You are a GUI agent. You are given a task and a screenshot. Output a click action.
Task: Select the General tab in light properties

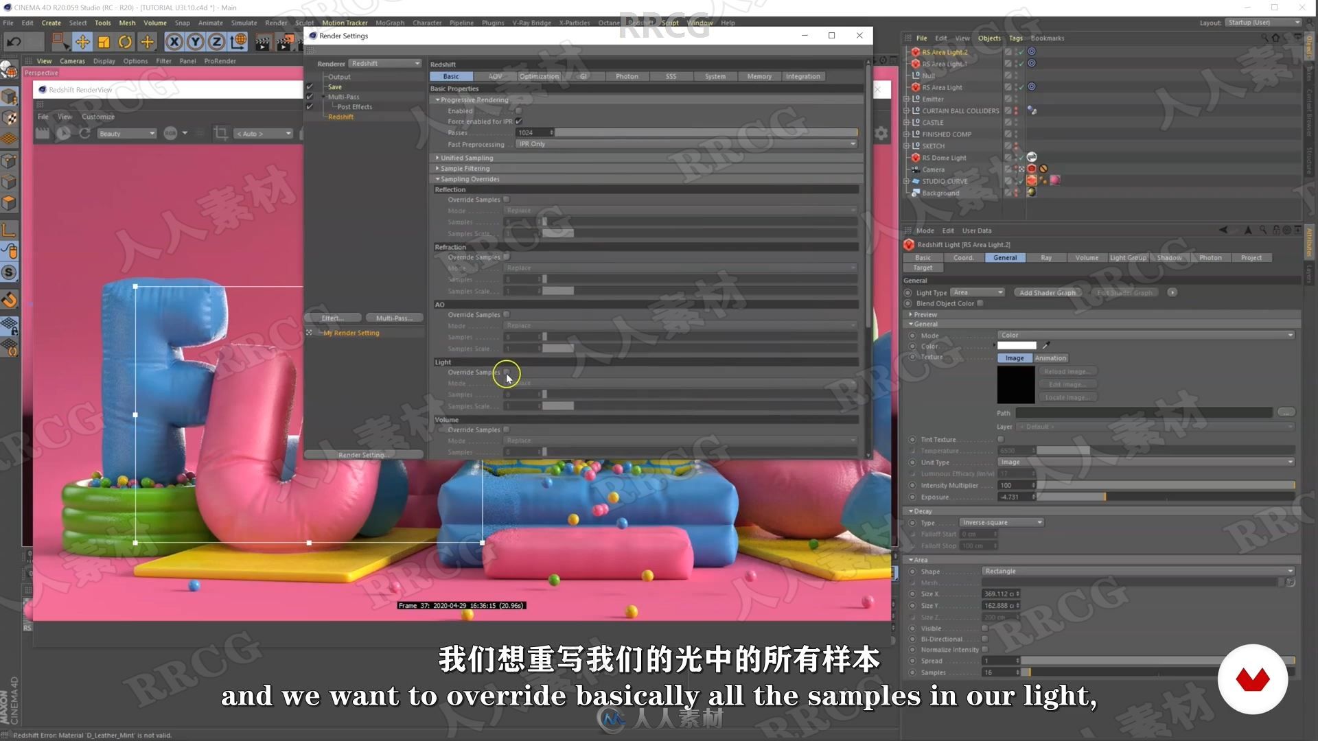[x=1006, y=257]
